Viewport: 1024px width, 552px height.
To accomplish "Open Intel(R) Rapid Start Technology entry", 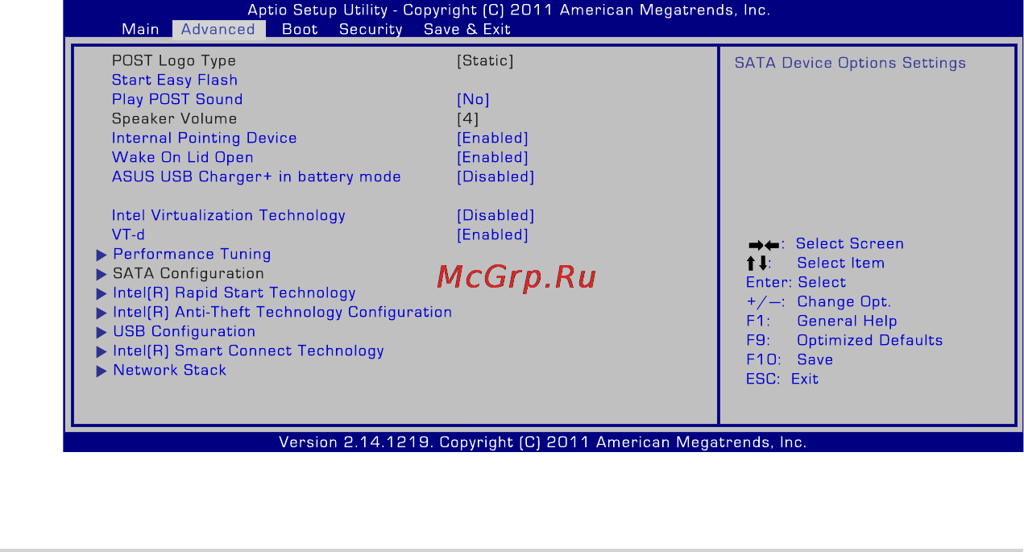I will [234, 293].
